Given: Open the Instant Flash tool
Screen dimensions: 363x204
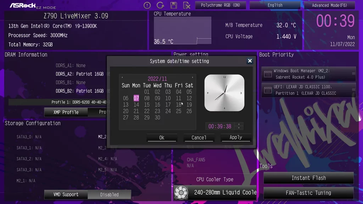Looking at the screenshot, I should (309, 178).
